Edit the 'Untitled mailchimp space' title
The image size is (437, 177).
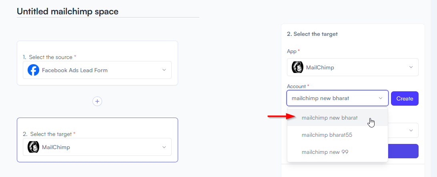pyautogui.click(x=68, y=12)
